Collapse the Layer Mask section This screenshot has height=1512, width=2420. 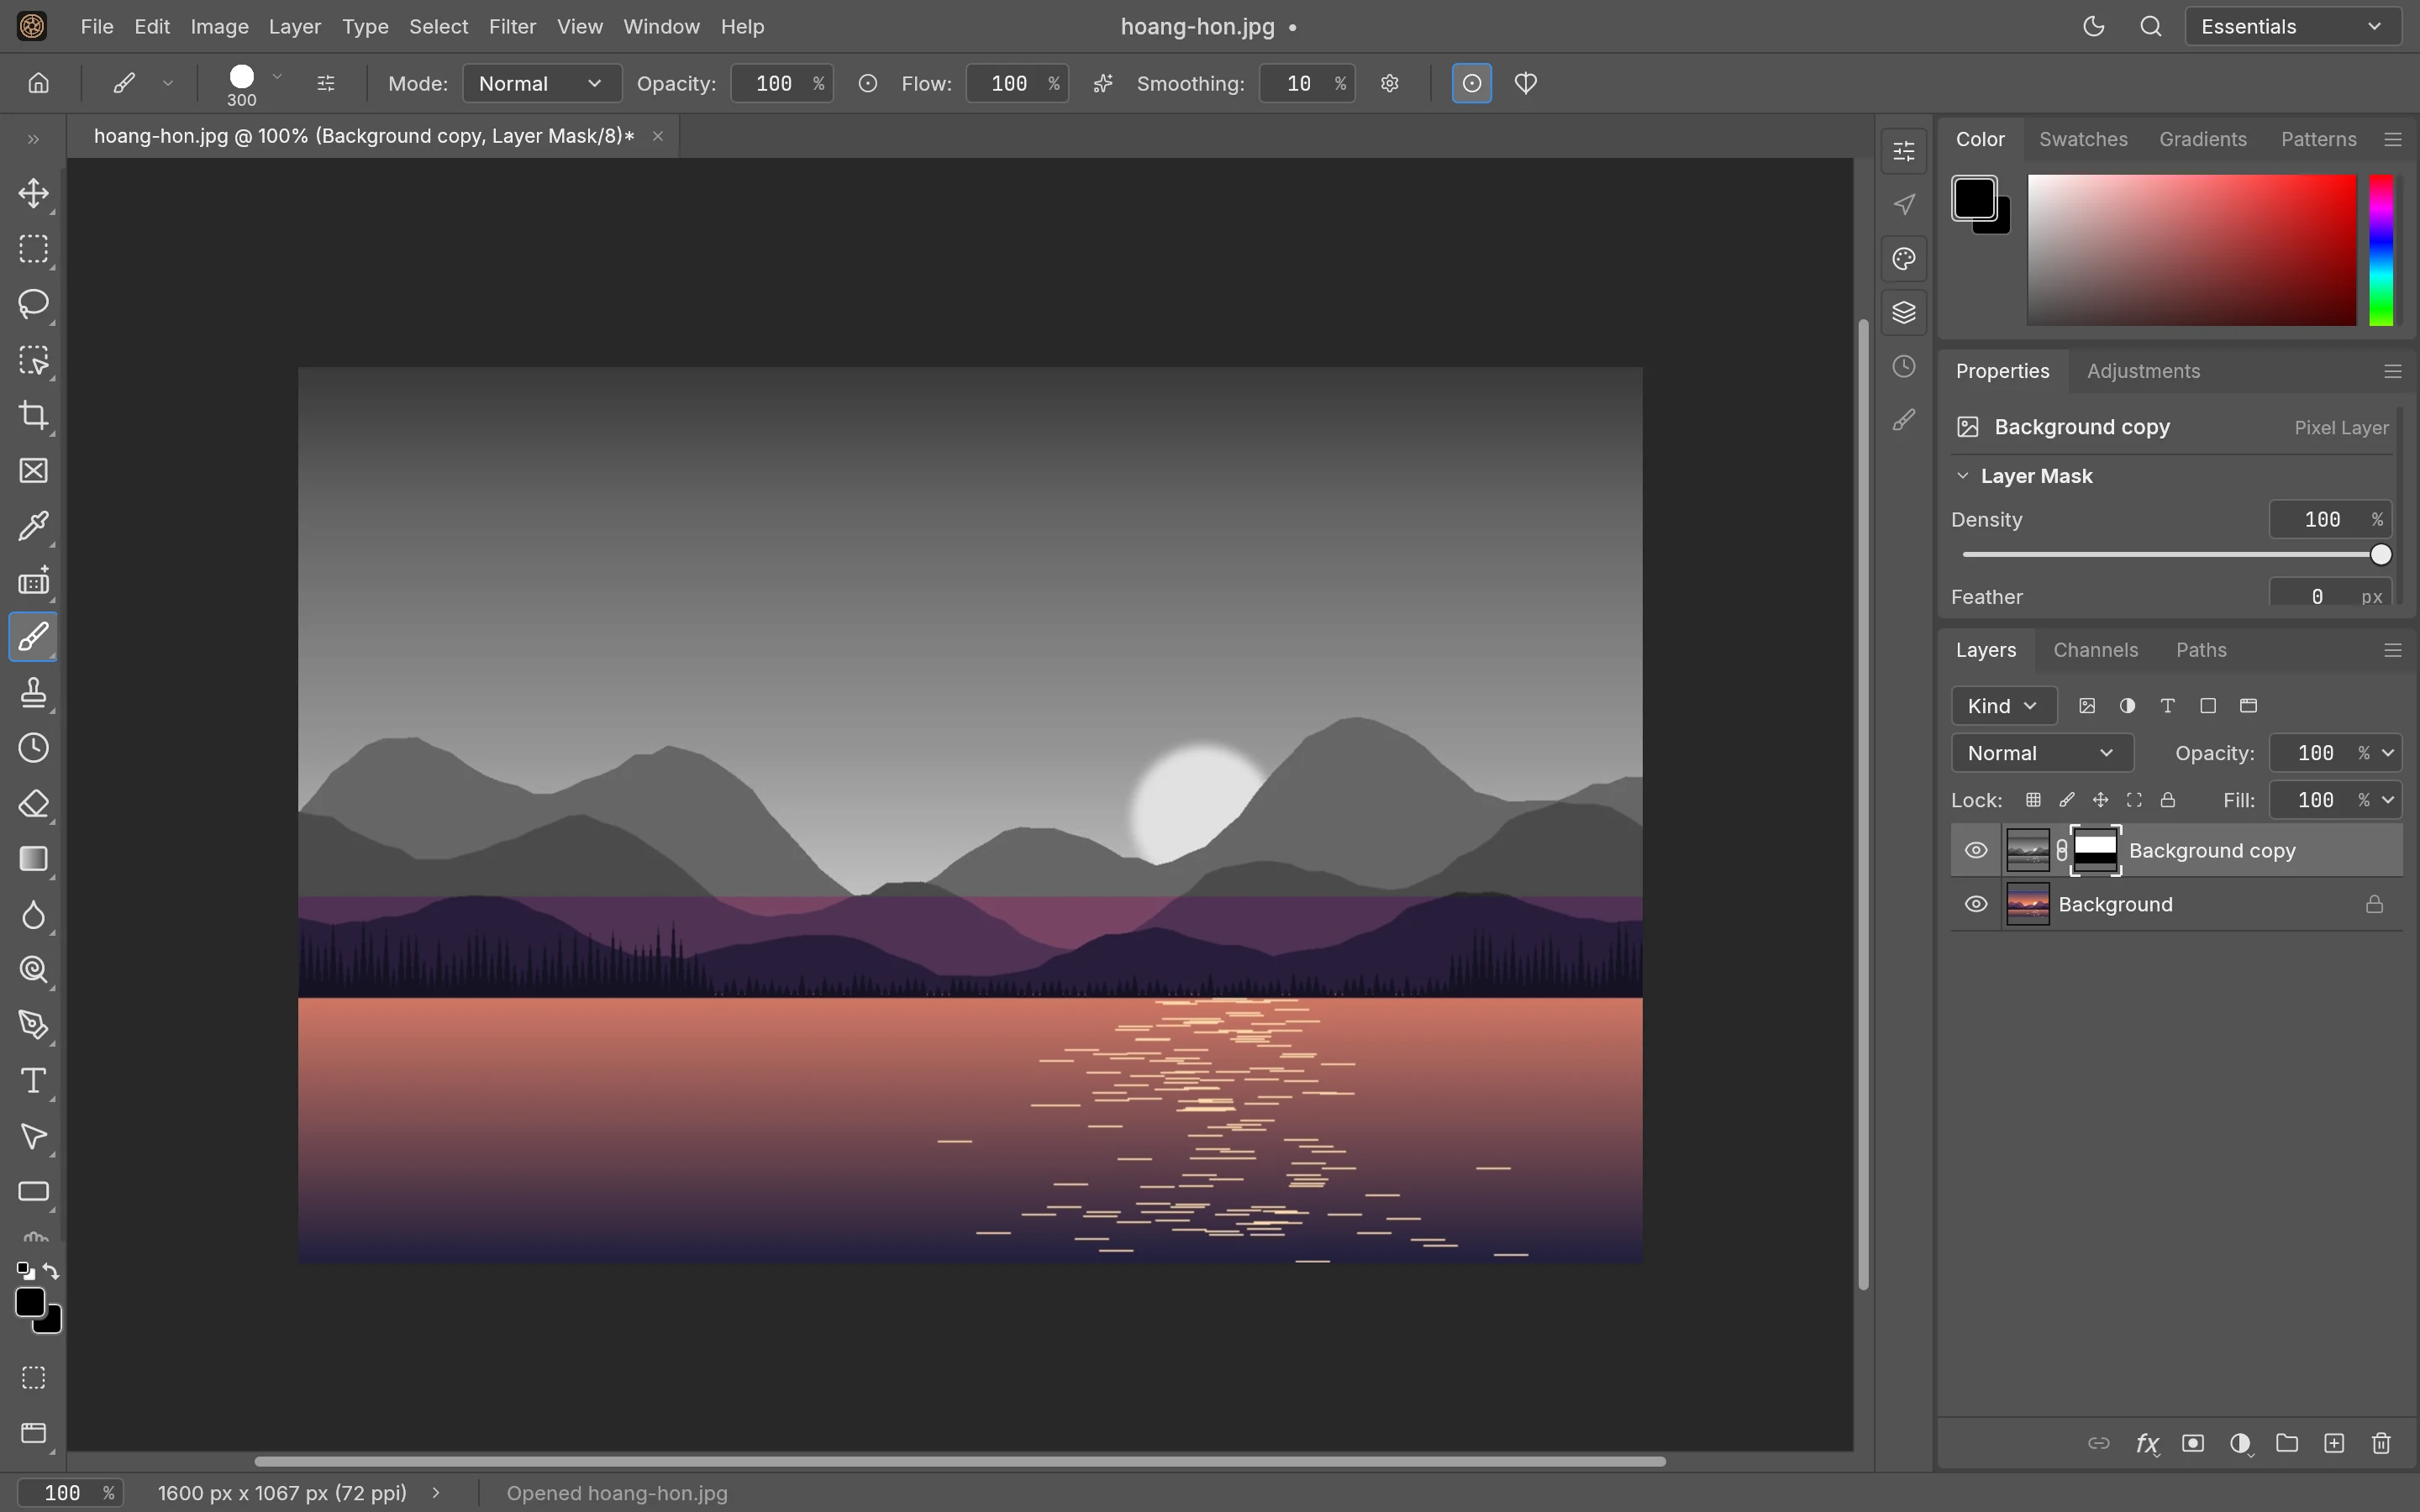[1962, 476]
